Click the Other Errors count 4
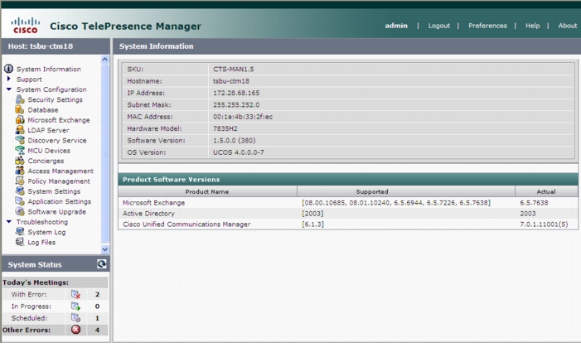The image size is (581, 357). click(98, 330)
